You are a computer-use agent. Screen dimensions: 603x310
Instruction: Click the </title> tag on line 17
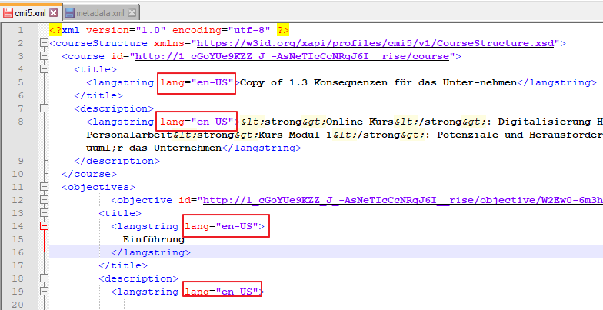(123, 265)
